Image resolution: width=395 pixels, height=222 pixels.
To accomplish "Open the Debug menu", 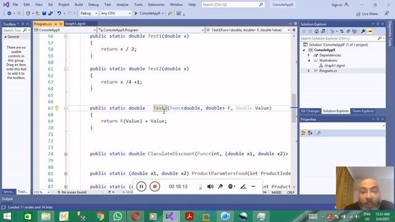I will tap(93, 4).
